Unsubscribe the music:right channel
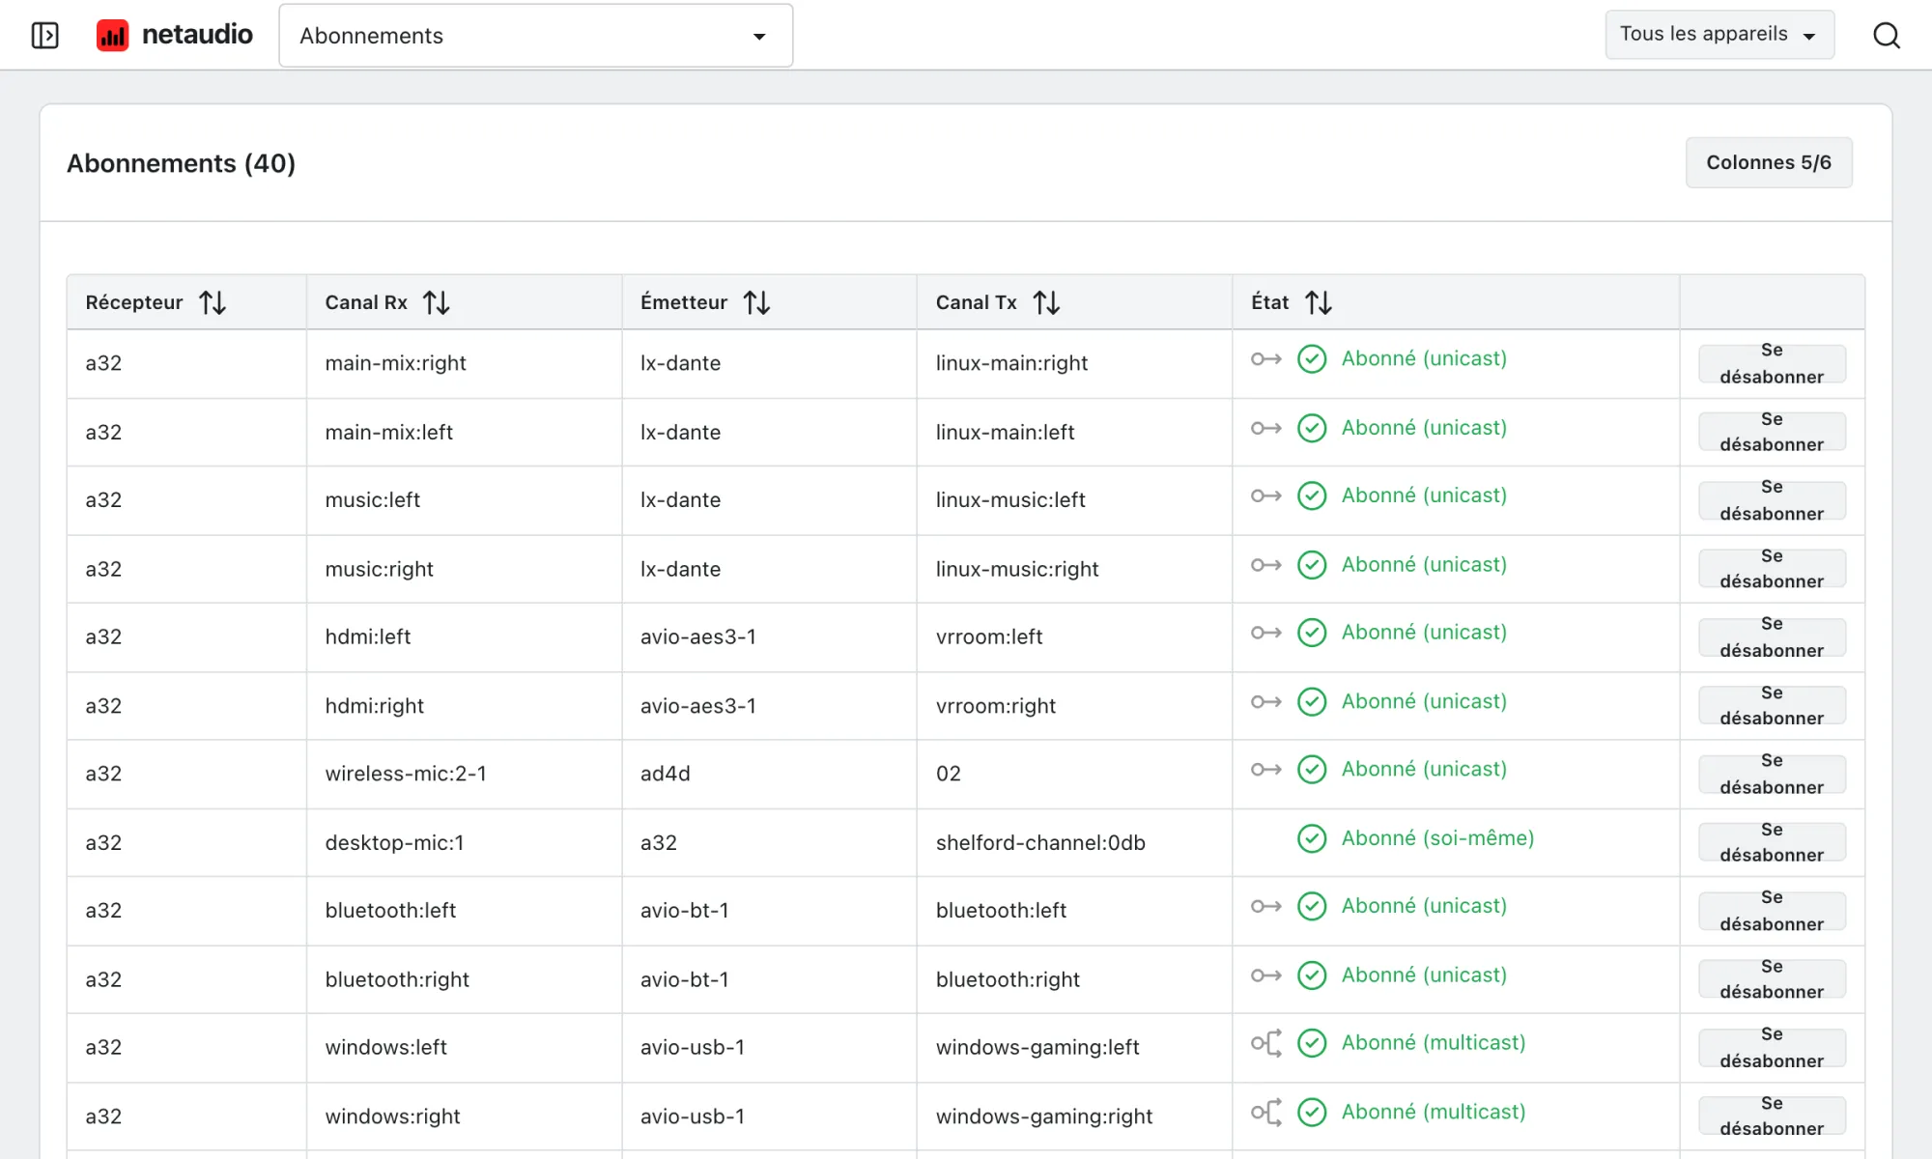 click(x=1772, y=569)
